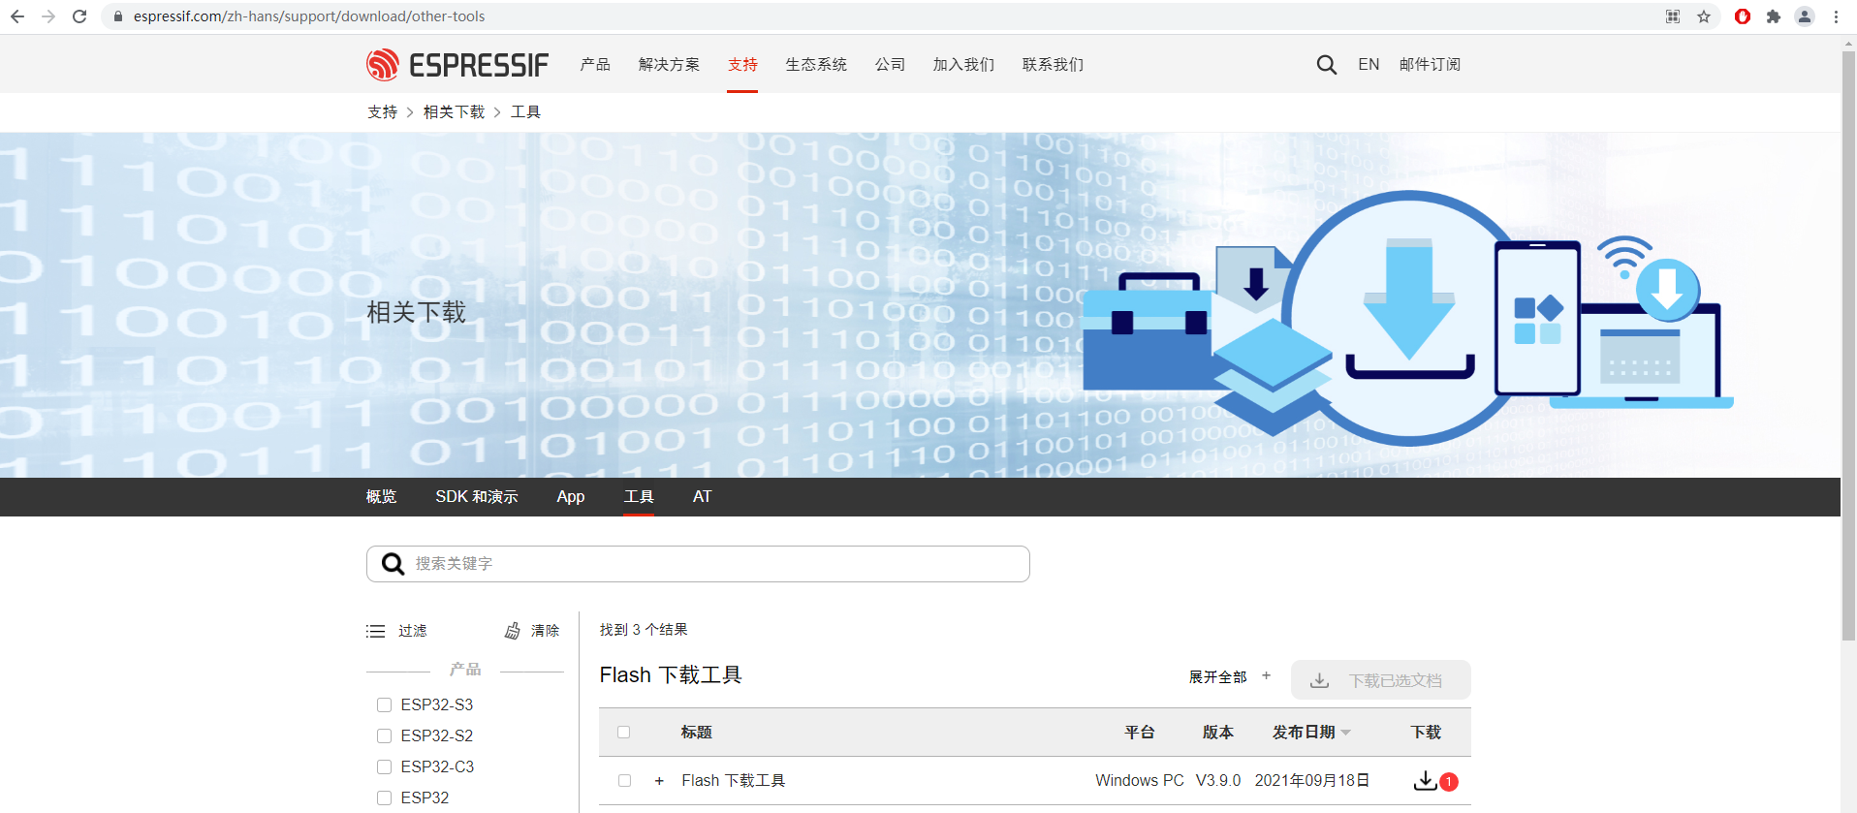Click magnifier icon in keyword search box
Image resolution: width=1857 pixels, height=813 pixels.
coord(393,564)
